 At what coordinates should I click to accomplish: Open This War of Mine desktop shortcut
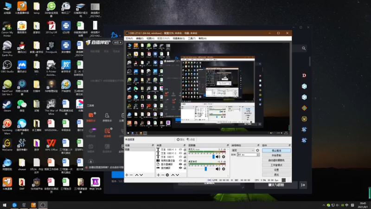click(x=51, y=107)
